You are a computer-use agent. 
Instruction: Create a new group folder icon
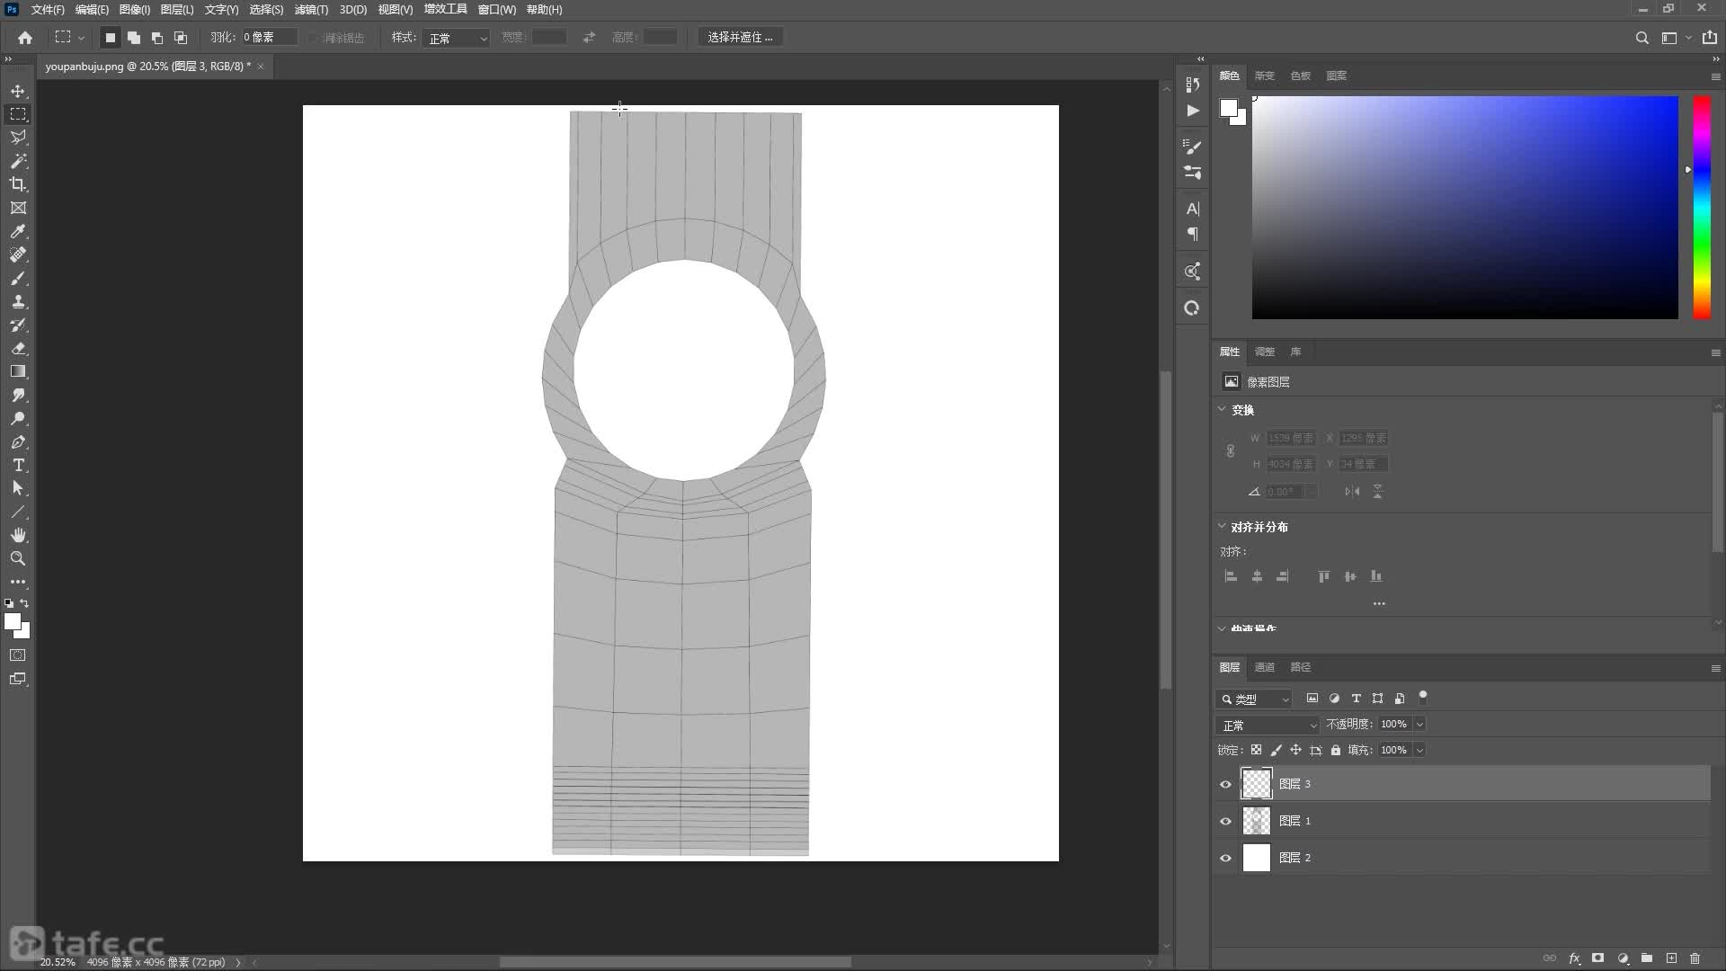click(x=1647, y=958)
